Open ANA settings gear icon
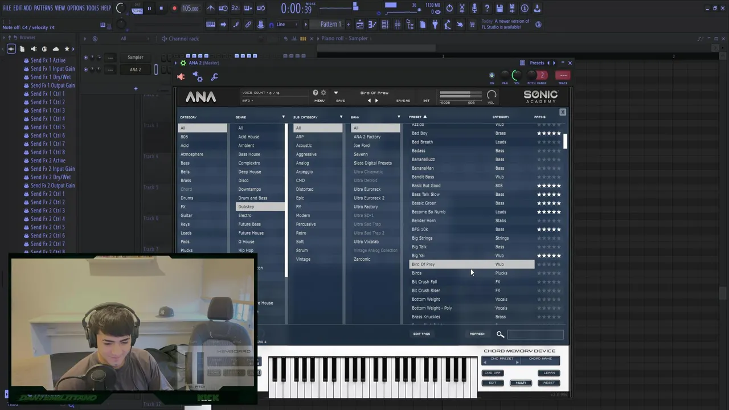 (323, 93)
